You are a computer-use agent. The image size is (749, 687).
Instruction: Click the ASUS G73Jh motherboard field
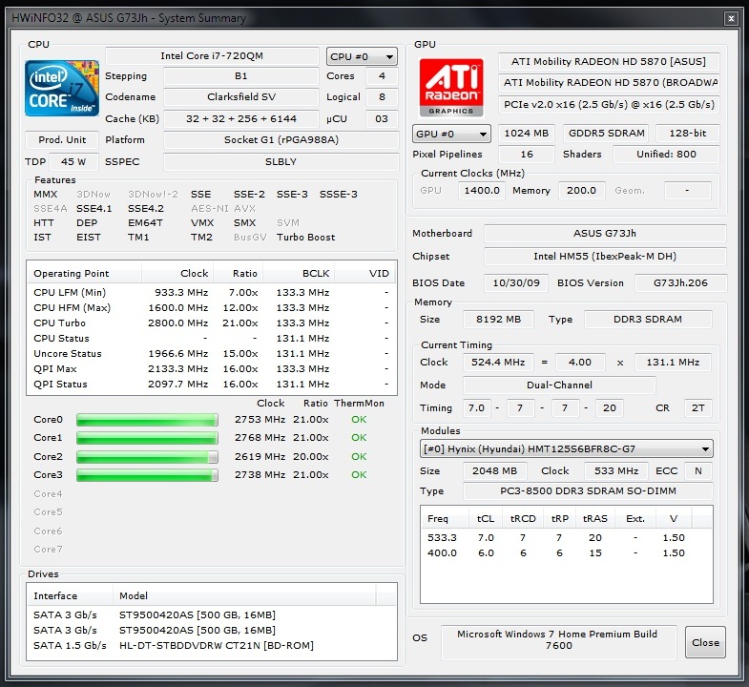click(605, 234)
